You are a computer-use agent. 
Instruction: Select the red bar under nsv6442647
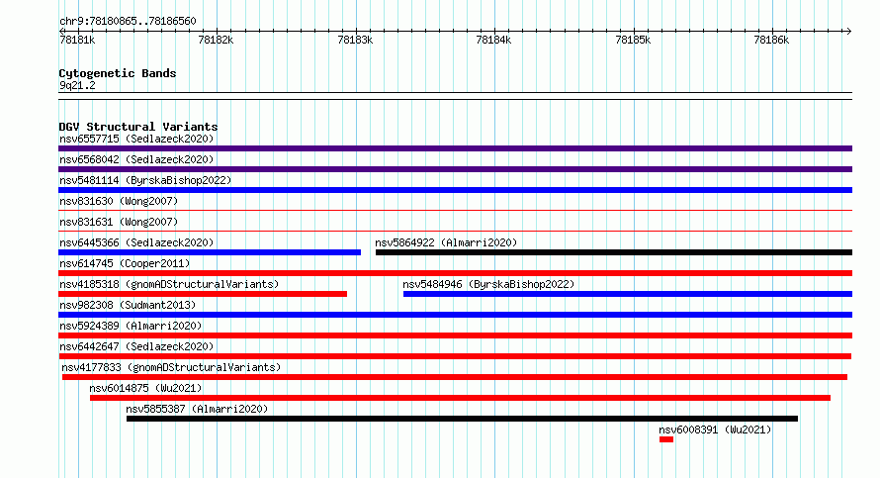click(x=455, y=356)
